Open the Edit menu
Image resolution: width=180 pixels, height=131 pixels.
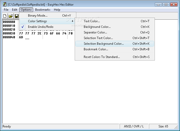(x=15, y=10)
